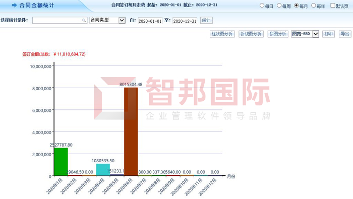Click the brown 2020年6月 bar
Screen dimensions: 353x199
(x=131, y=131)
